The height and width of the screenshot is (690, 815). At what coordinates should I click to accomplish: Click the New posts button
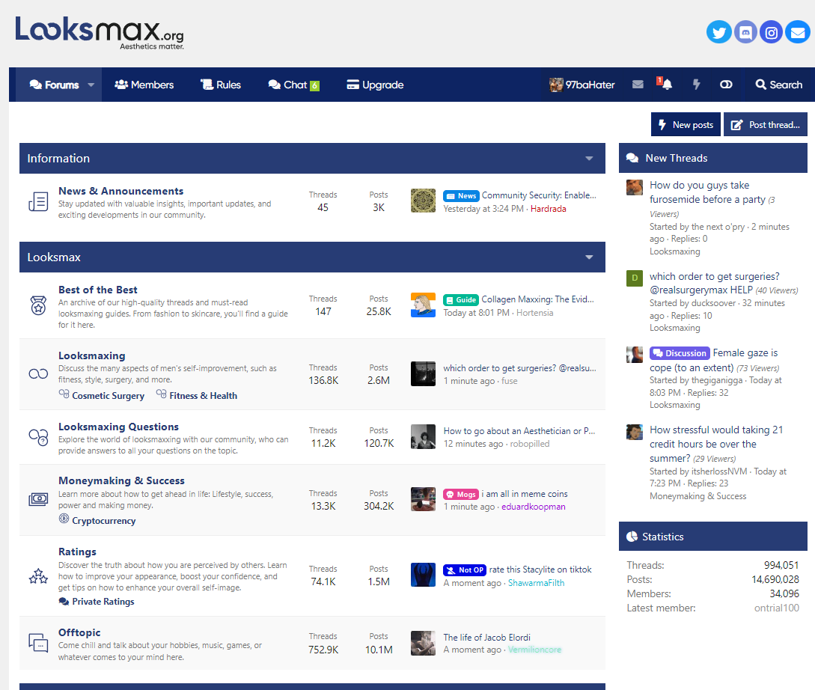pos(686,125)
